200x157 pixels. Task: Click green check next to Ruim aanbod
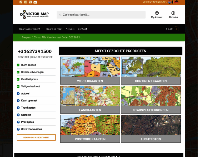[x=18, y=65]
